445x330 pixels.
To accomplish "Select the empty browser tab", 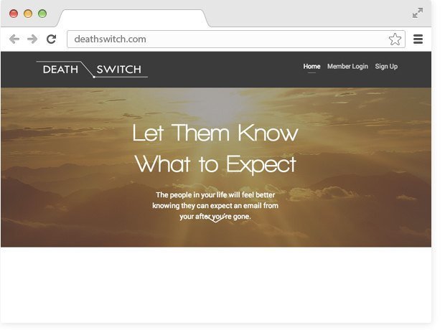I will pos(133,18).
